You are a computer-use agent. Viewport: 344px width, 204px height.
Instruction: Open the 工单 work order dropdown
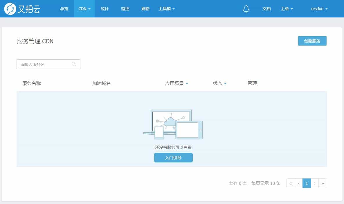coord(286,9)
